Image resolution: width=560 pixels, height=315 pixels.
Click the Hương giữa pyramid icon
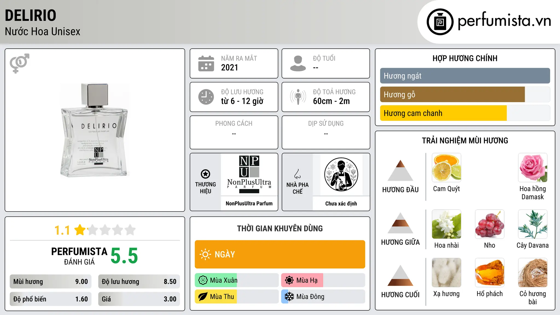pyautogui.click(x=400, y=223)
